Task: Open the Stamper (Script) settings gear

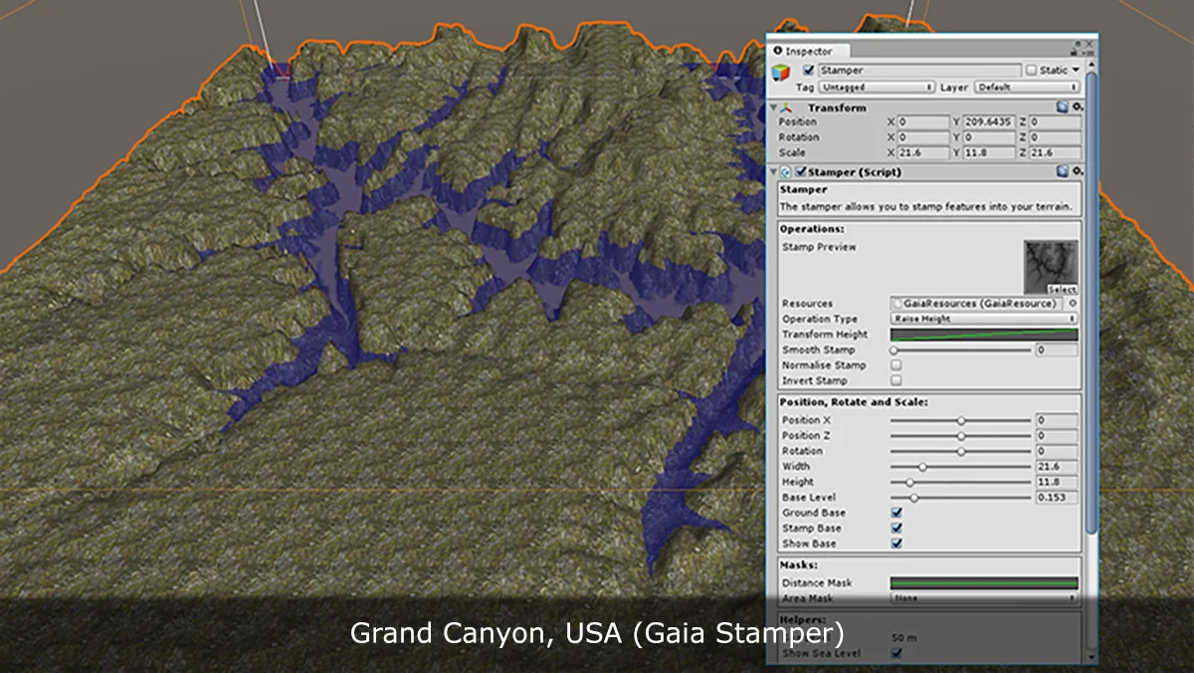Action: pos(1078,170)
